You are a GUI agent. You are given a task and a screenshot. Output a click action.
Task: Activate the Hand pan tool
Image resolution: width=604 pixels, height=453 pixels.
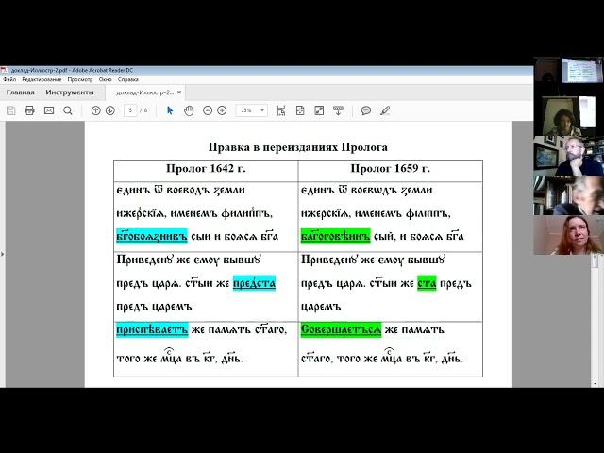coord(189,110)
